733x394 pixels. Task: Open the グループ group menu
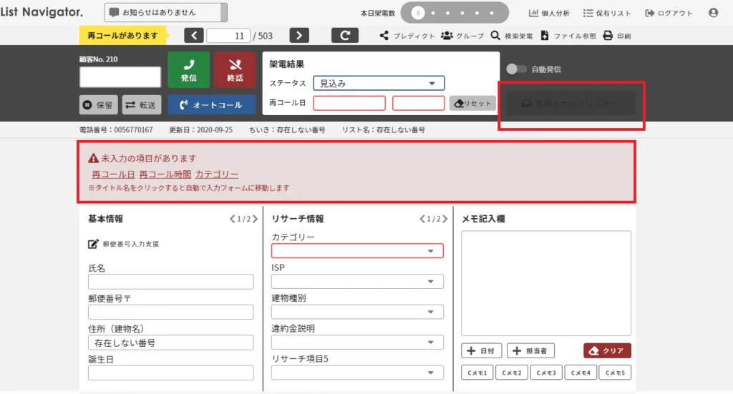click(x=462, y=36)
